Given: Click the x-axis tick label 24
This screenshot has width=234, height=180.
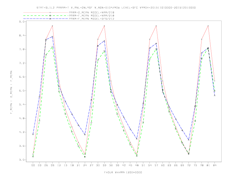Looking at the screenshot, I should pyautogui.click(x=85, y=165).
